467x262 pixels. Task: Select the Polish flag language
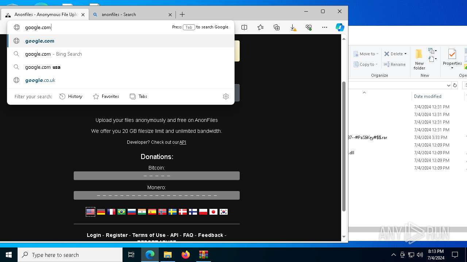[x=203, y=212]
